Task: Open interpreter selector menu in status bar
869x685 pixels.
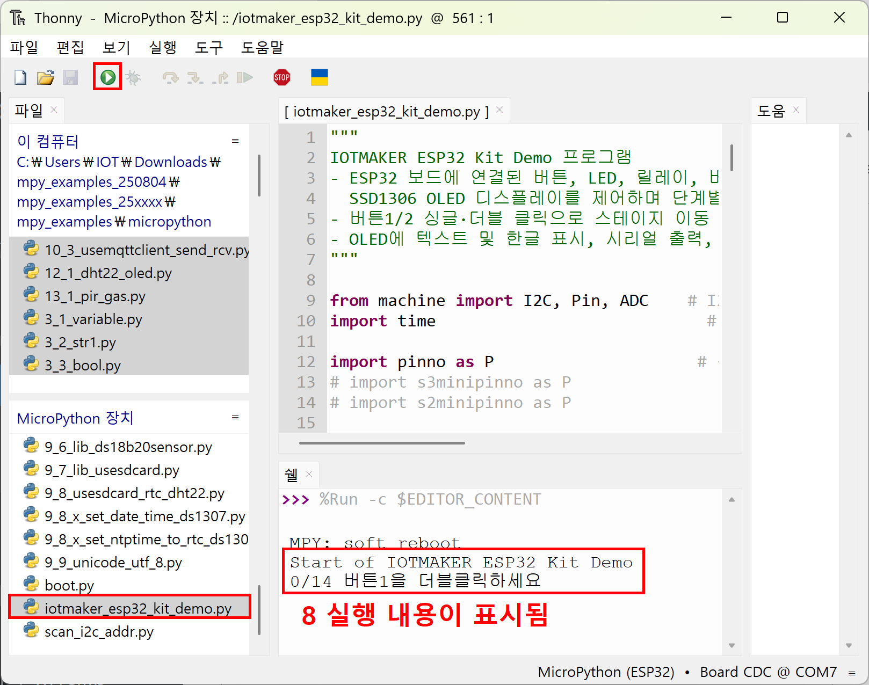Action: [852, 673]
